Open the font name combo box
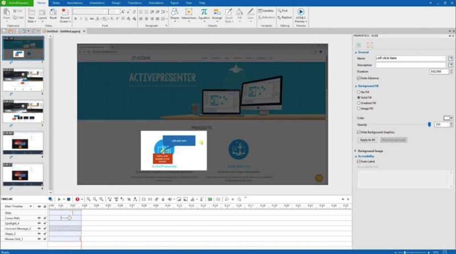The height and width of the screenshot is (254, 456). coord(91,11)
